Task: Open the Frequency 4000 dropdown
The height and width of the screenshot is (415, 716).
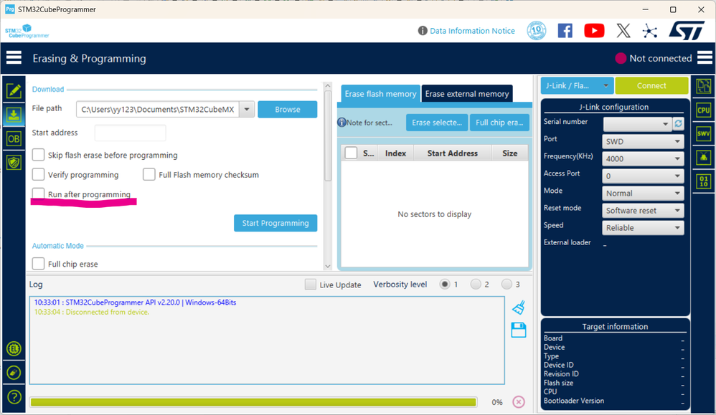Action: [x=643, y=158]
